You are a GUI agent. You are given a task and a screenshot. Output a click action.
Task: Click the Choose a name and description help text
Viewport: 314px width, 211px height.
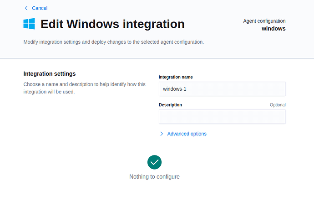(x=84, y=88)
